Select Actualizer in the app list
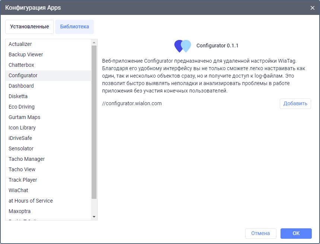The image size is (320, 244). (20, 44)
